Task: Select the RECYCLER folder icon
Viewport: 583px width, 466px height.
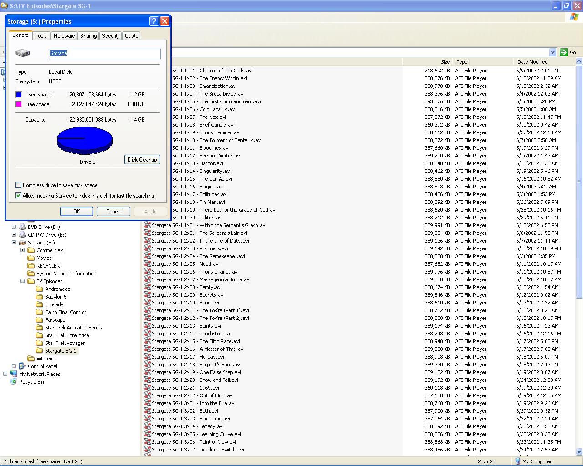Action: (31, 265)
